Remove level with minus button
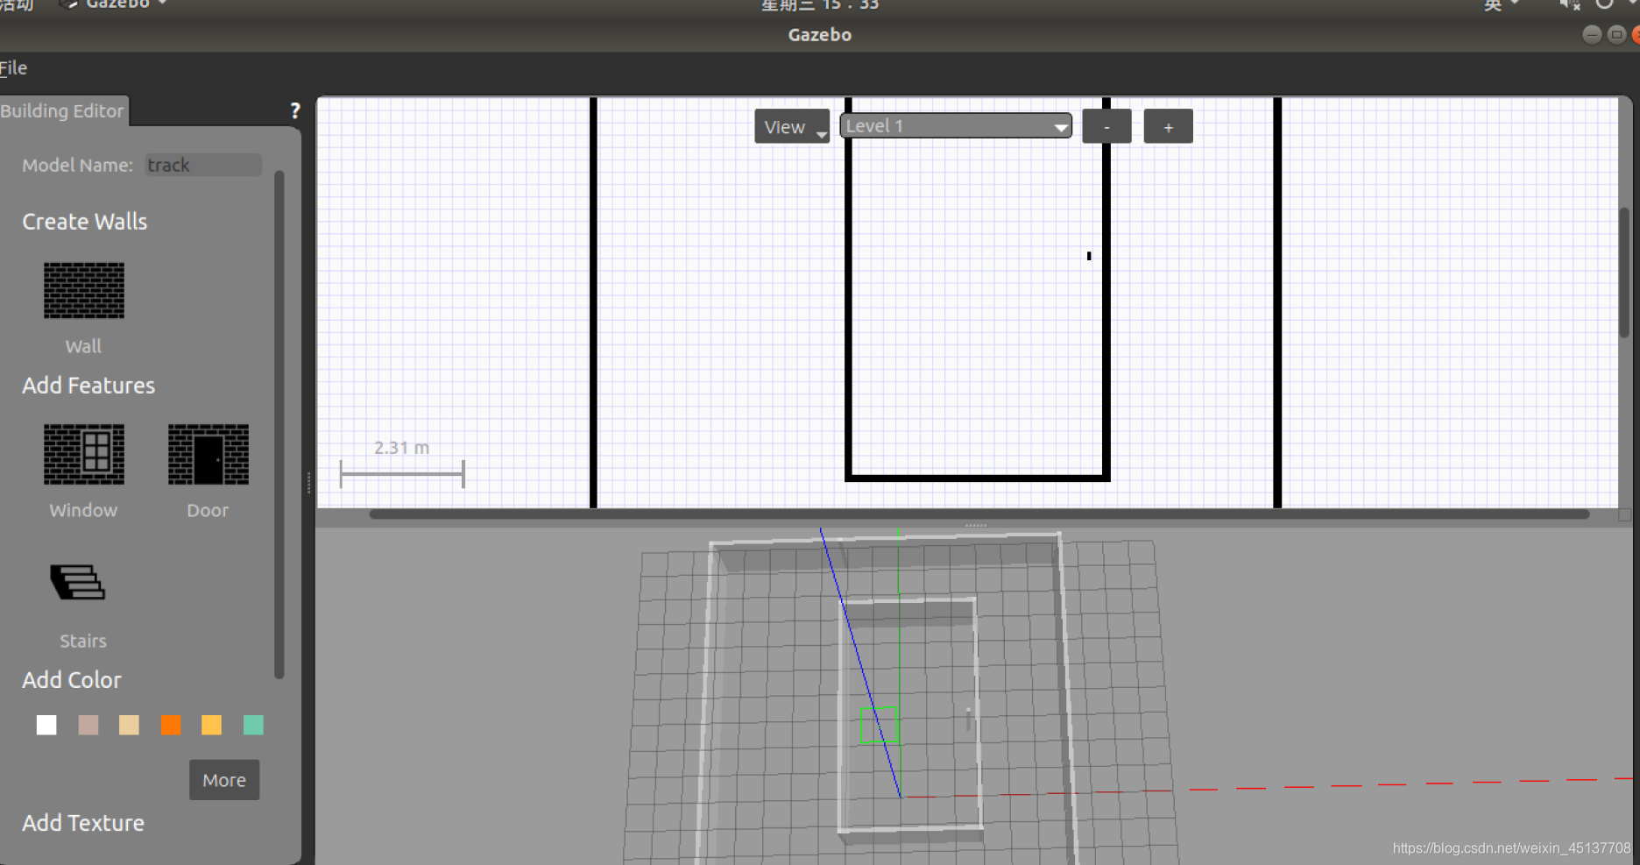 pyautogui.click(x=1106, y=126)
